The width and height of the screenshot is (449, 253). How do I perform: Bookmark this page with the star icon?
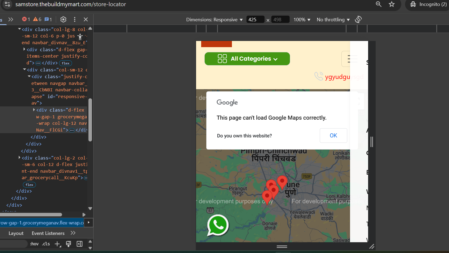(392, 4)
